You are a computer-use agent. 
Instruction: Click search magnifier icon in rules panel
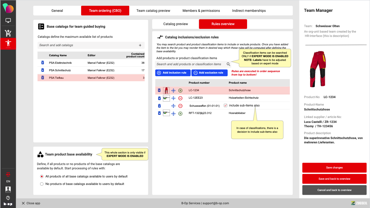(228, 64)
